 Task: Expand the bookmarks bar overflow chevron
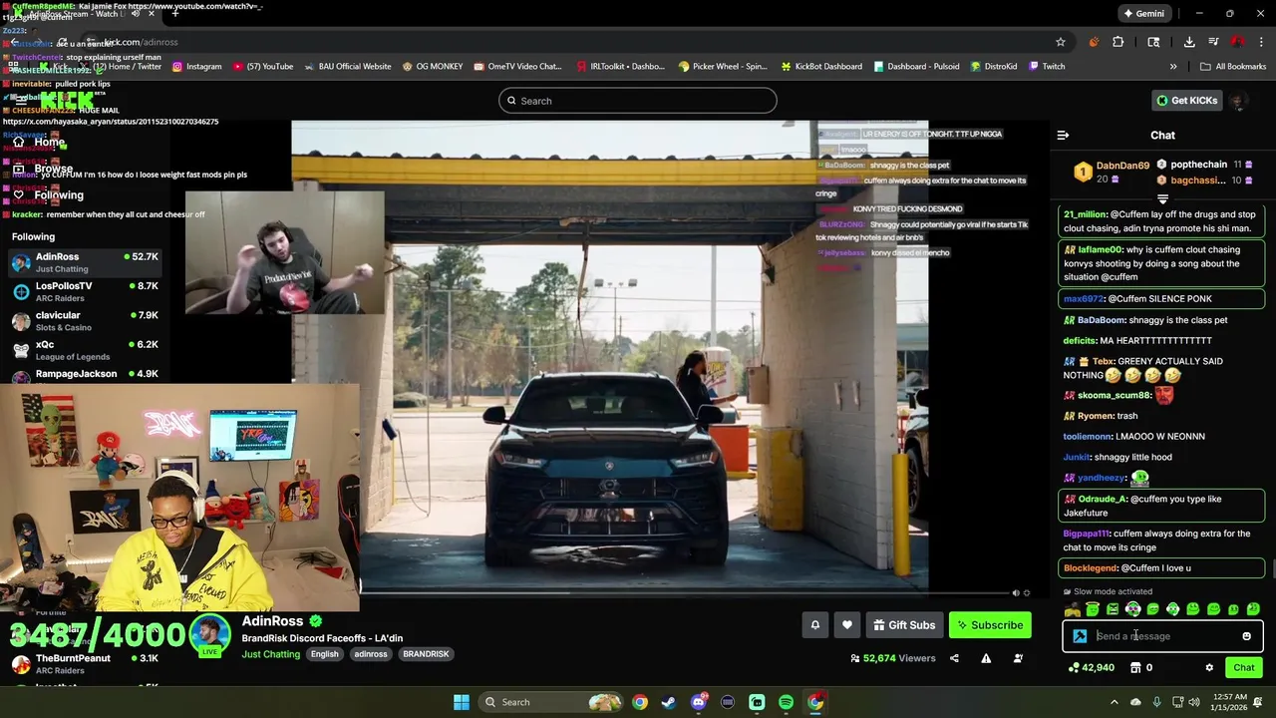pos(1173,67)
